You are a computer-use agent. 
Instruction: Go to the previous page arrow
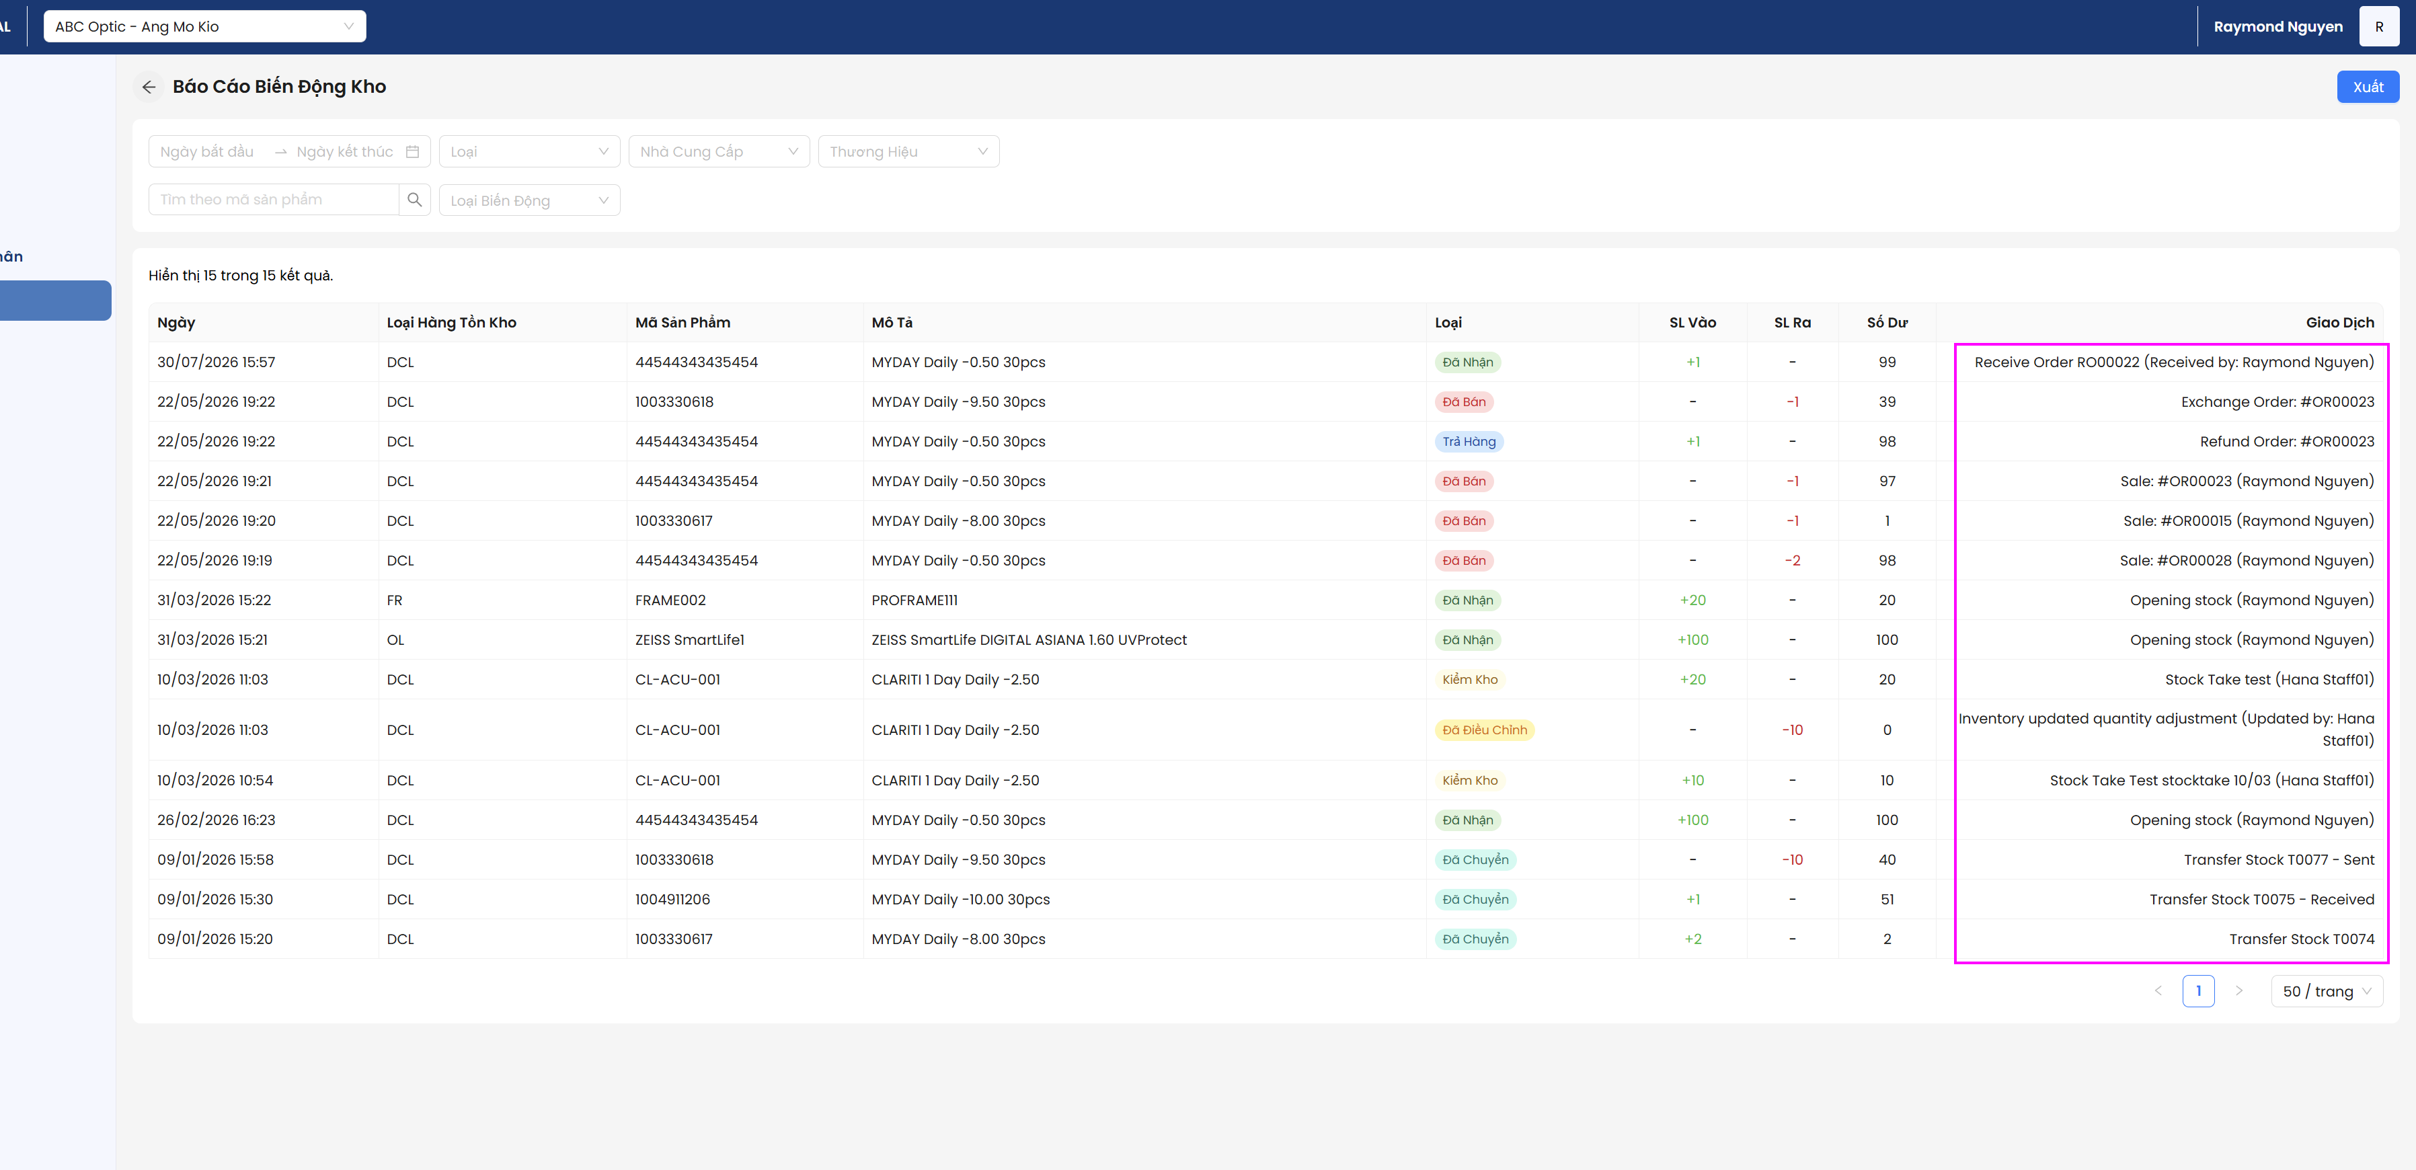pyautogui.click(x=2158, y=990)
